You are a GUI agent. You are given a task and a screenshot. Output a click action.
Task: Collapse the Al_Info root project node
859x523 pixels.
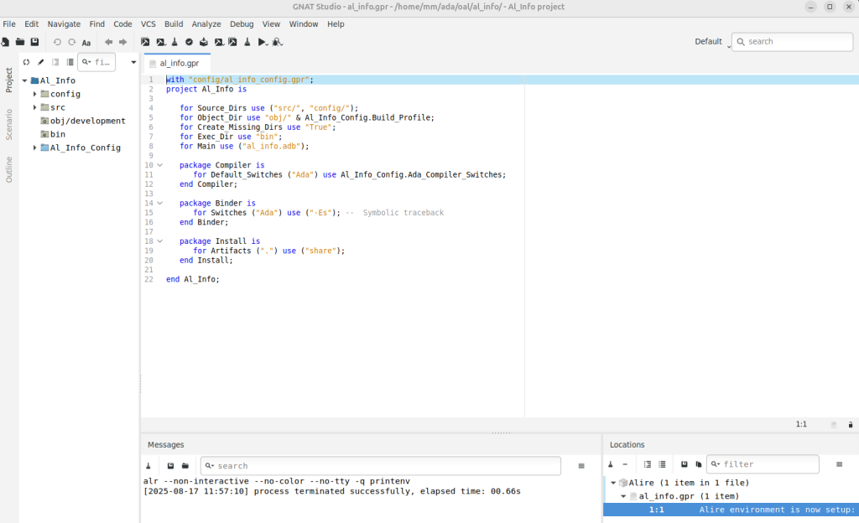[x=24, y=80]
